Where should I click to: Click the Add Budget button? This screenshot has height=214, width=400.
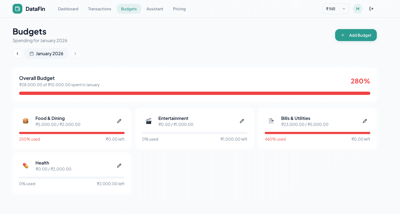click(356, 35)
